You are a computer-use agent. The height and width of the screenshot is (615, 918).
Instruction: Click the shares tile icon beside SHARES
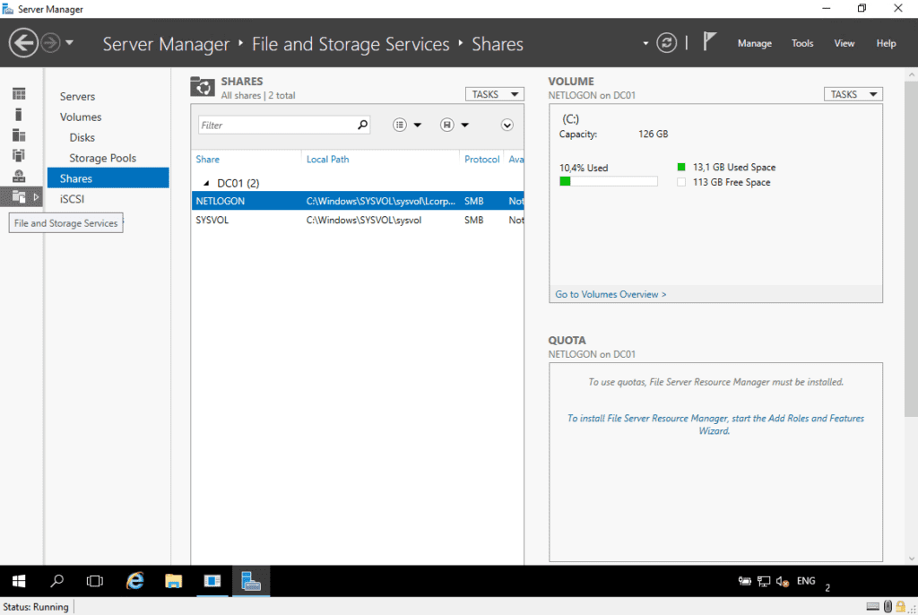click(x=203, y=87)
